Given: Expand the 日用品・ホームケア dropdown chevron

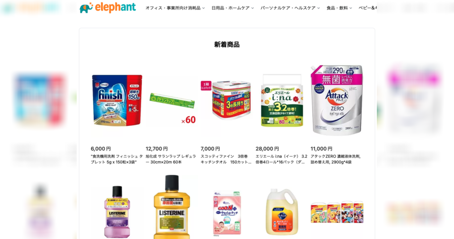Looking at the screenshot, I should coord(253,8).
